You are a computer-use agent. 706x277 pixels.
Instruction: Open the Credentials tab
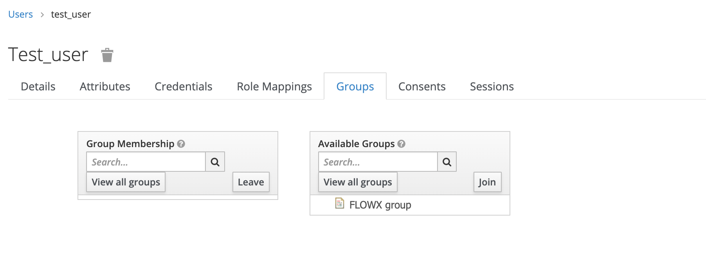coord(183,86)
